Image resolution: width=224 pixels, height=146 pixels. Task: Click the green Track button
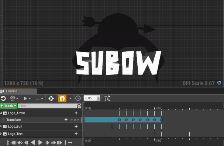click(8, 106)
